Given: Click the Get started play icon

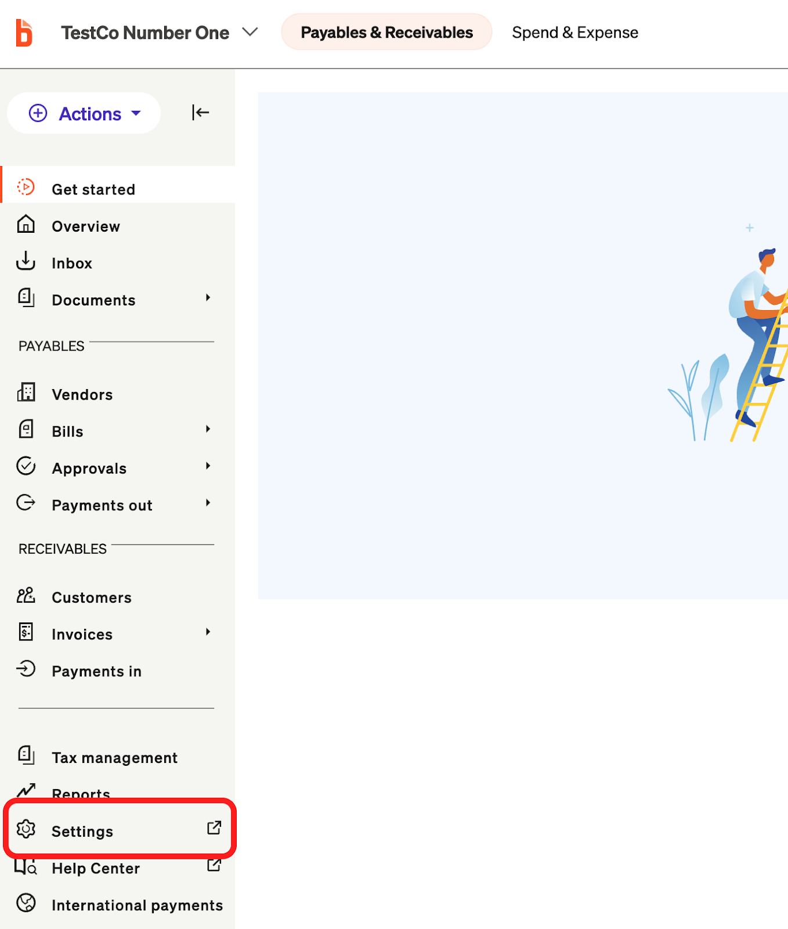Looking at the screenshot, I should (x=26, y=187).
